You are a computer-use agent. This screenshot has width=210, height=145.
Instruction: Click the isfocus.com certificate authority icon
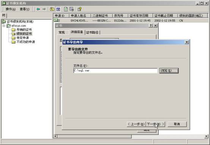[x=9, y=26]
